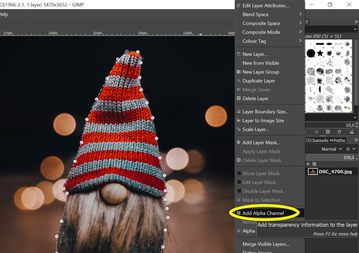
Task: Click Duplicate Layer in the context menu
Action: coord(258,81)
